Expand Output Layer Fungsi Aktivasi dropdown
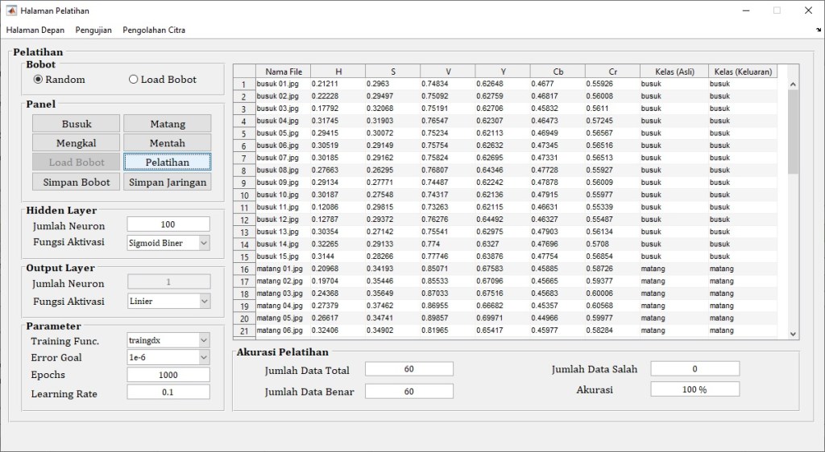 click(x=203, y=301)
